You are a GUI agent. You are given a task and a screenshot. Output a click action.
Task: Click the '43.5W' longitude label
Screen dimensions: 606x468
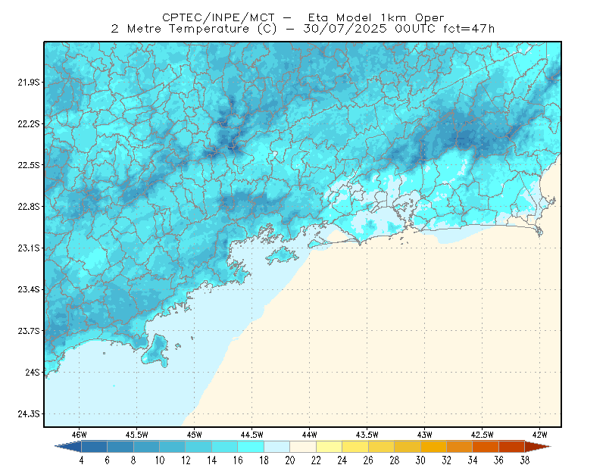[x=367, y=435]
